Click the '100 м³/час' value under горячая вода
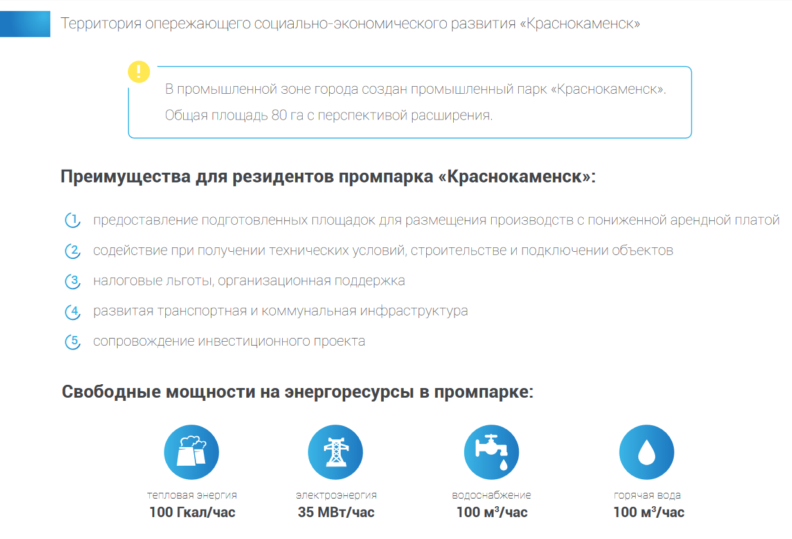792x539 pixels. tap(649, 512)
